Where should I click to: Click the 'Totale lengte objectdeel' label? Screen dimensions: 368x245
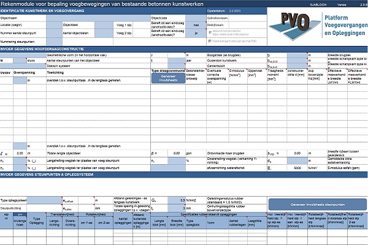pyautogui.click(x=64, y=153)
